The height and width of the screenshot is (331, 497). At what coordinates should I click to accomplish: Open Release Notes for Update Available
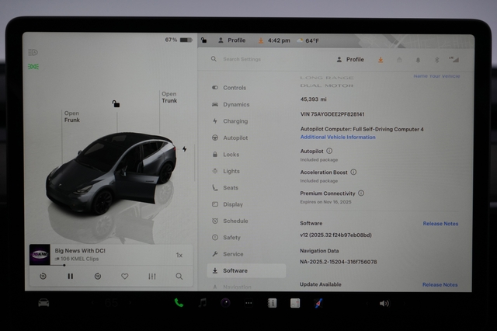click(440, 284)
